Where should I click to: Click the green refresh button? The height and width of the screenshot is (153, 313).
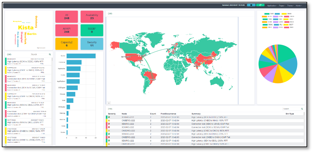point(260,5)
